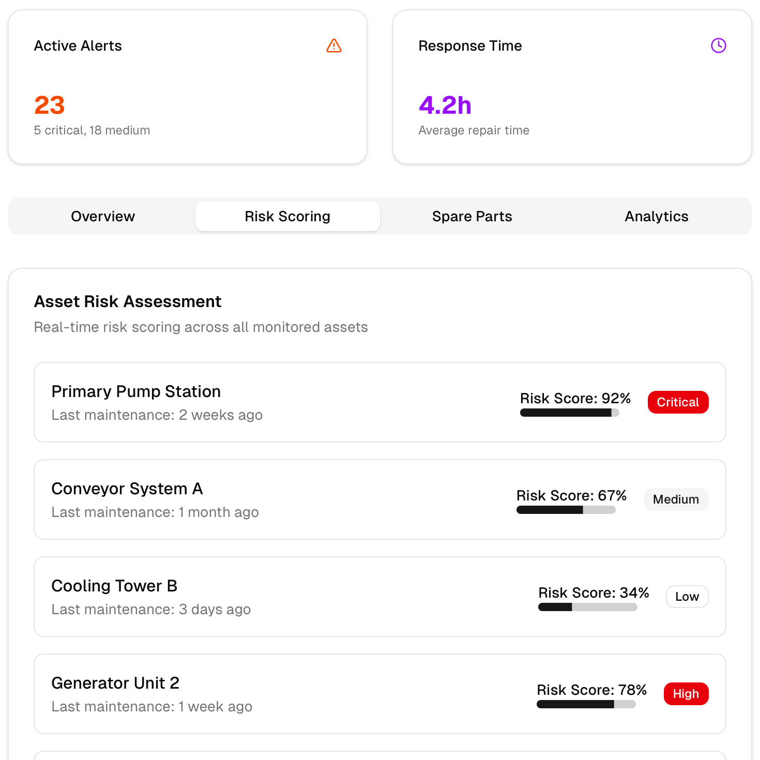This screenshot has height=760, width=760.
Task: Click the Cooling Tower B risk progress bar
Action: point(587,607)
